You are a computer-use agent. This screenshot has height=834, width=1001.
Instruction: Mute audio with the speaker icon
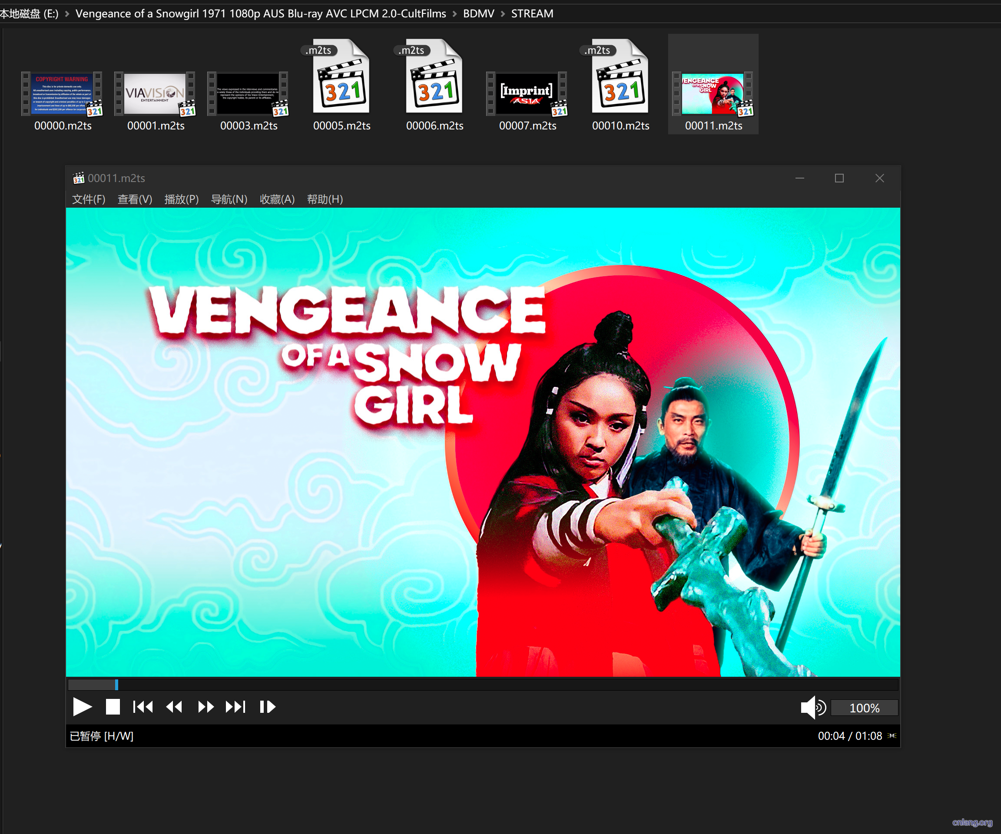point(813,707)
